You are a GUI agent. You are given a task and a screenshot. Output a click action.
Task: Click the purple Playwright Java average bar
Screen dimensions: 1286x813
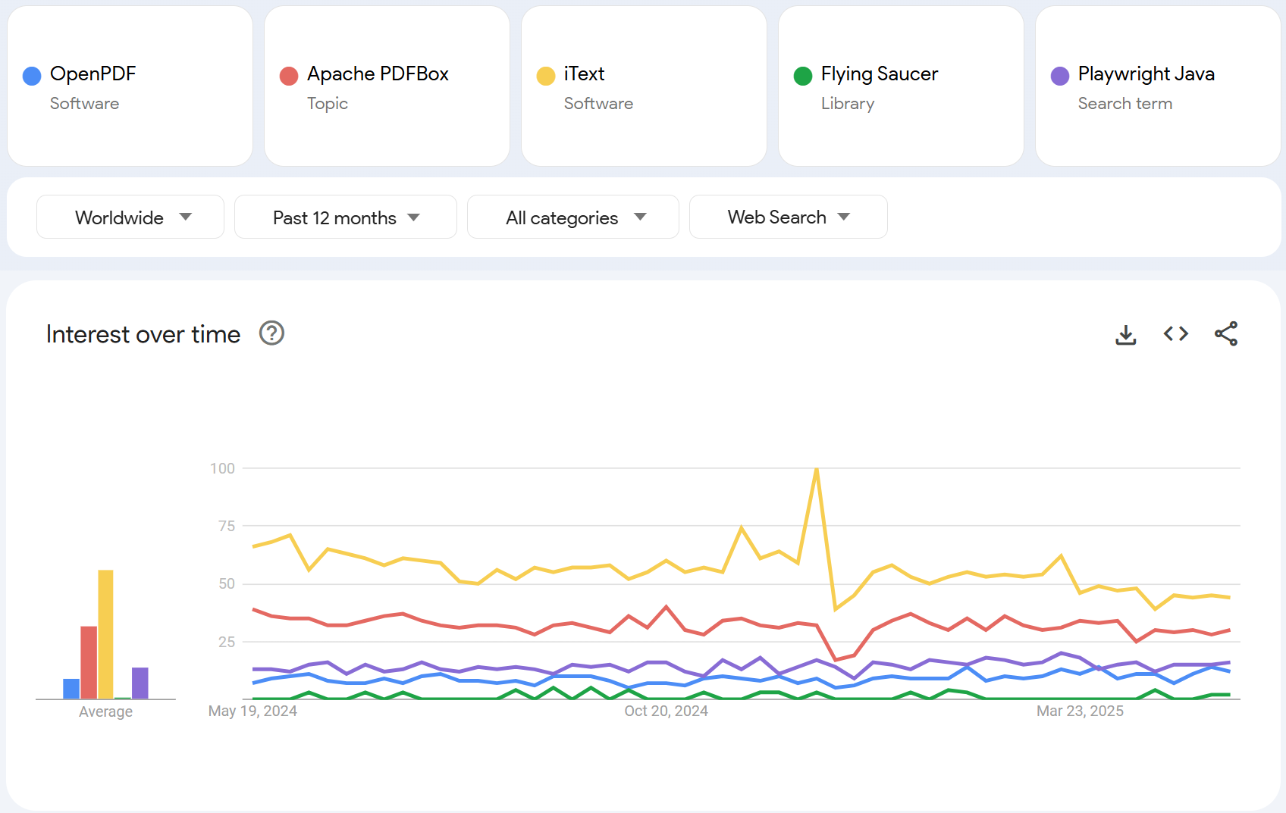pos(140,683)
